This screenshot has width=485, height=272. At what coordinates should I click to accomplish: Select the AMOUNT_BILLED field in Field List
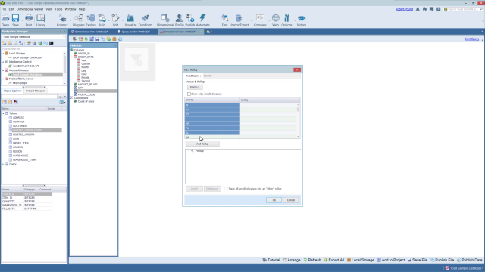point(87,84)
